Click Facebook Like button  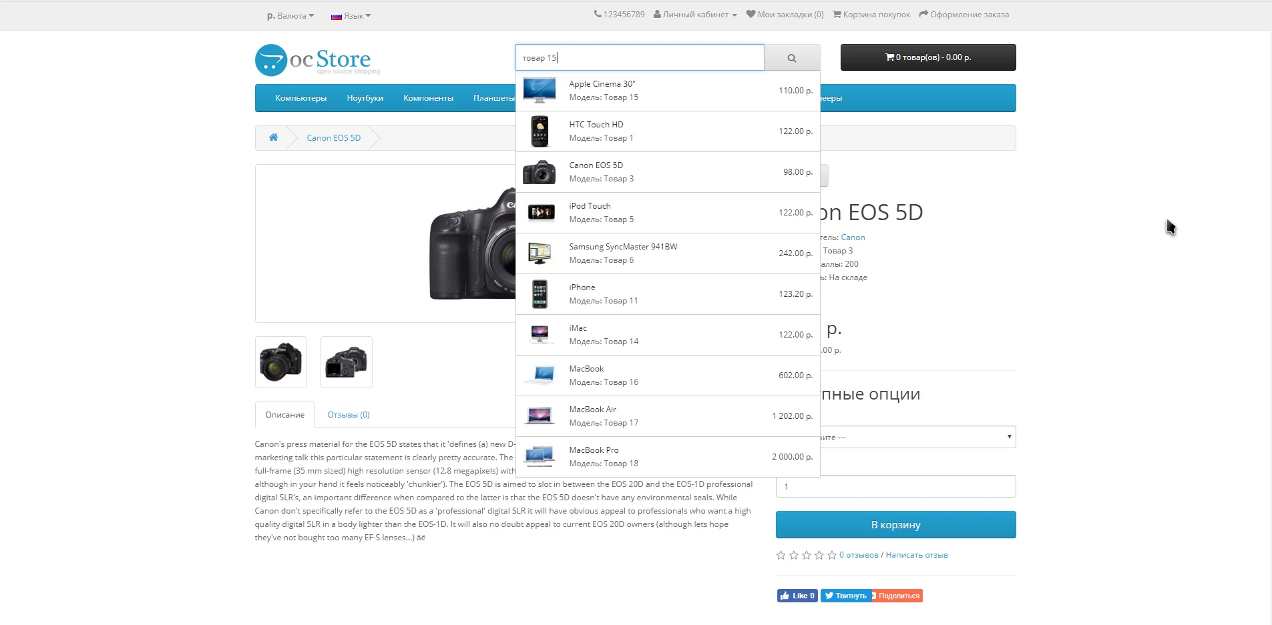pos(797,596)
